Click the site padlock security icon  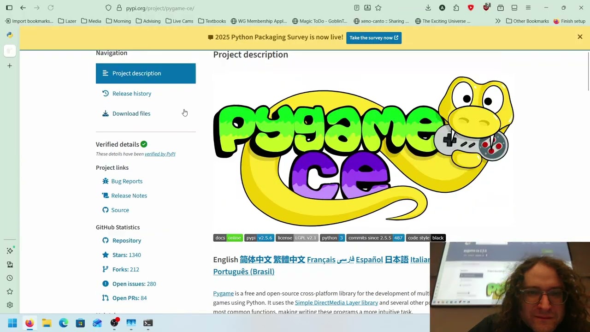(x=119, y=8)
